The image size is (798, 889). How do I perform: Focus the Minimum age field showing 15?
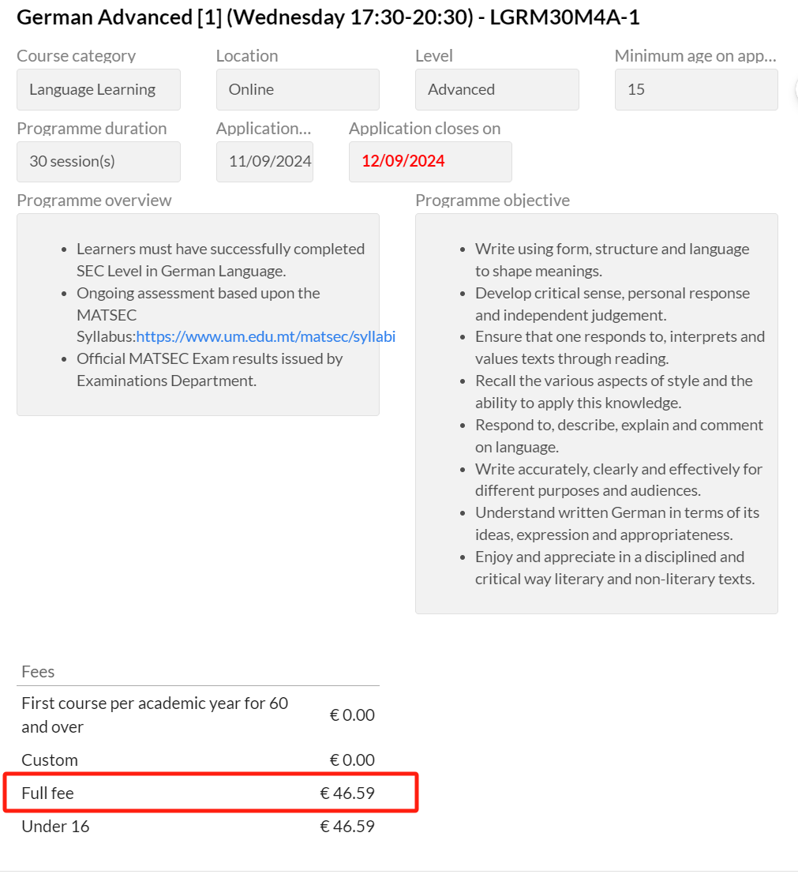[695, 90]
